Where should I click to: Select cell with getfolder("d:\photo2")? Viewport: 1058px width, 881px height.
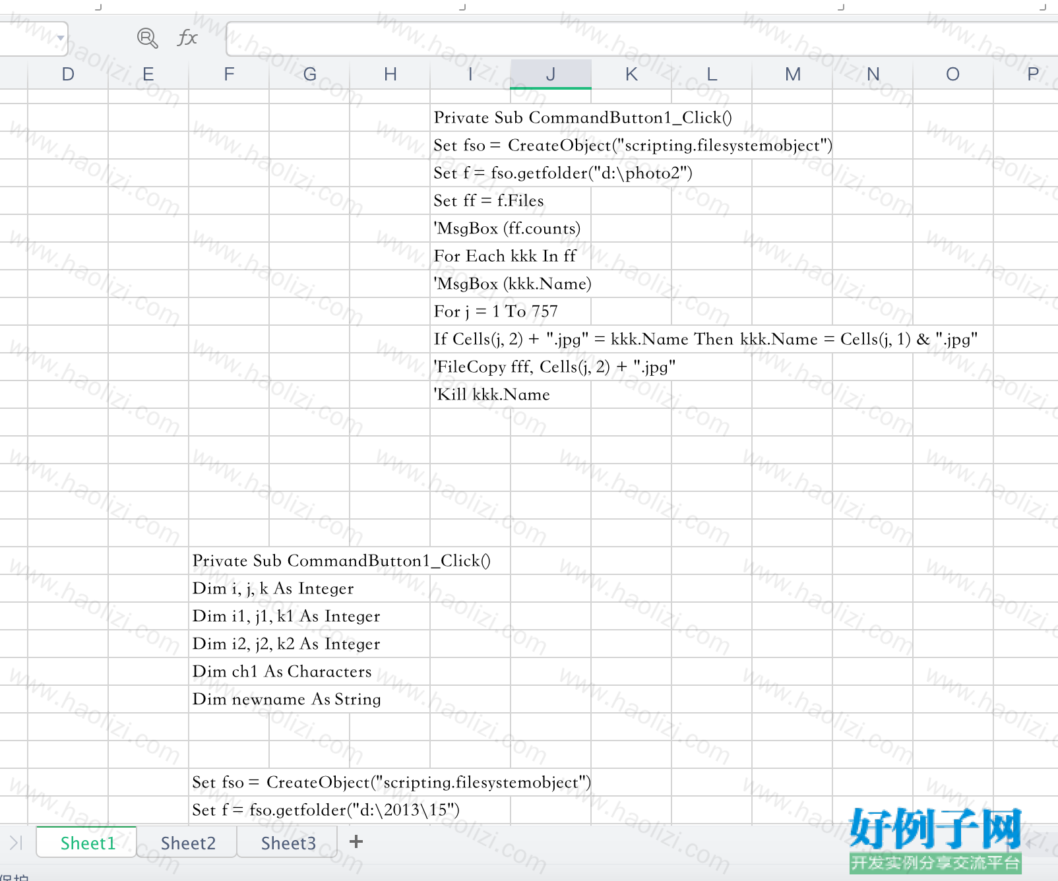[563, 173]
